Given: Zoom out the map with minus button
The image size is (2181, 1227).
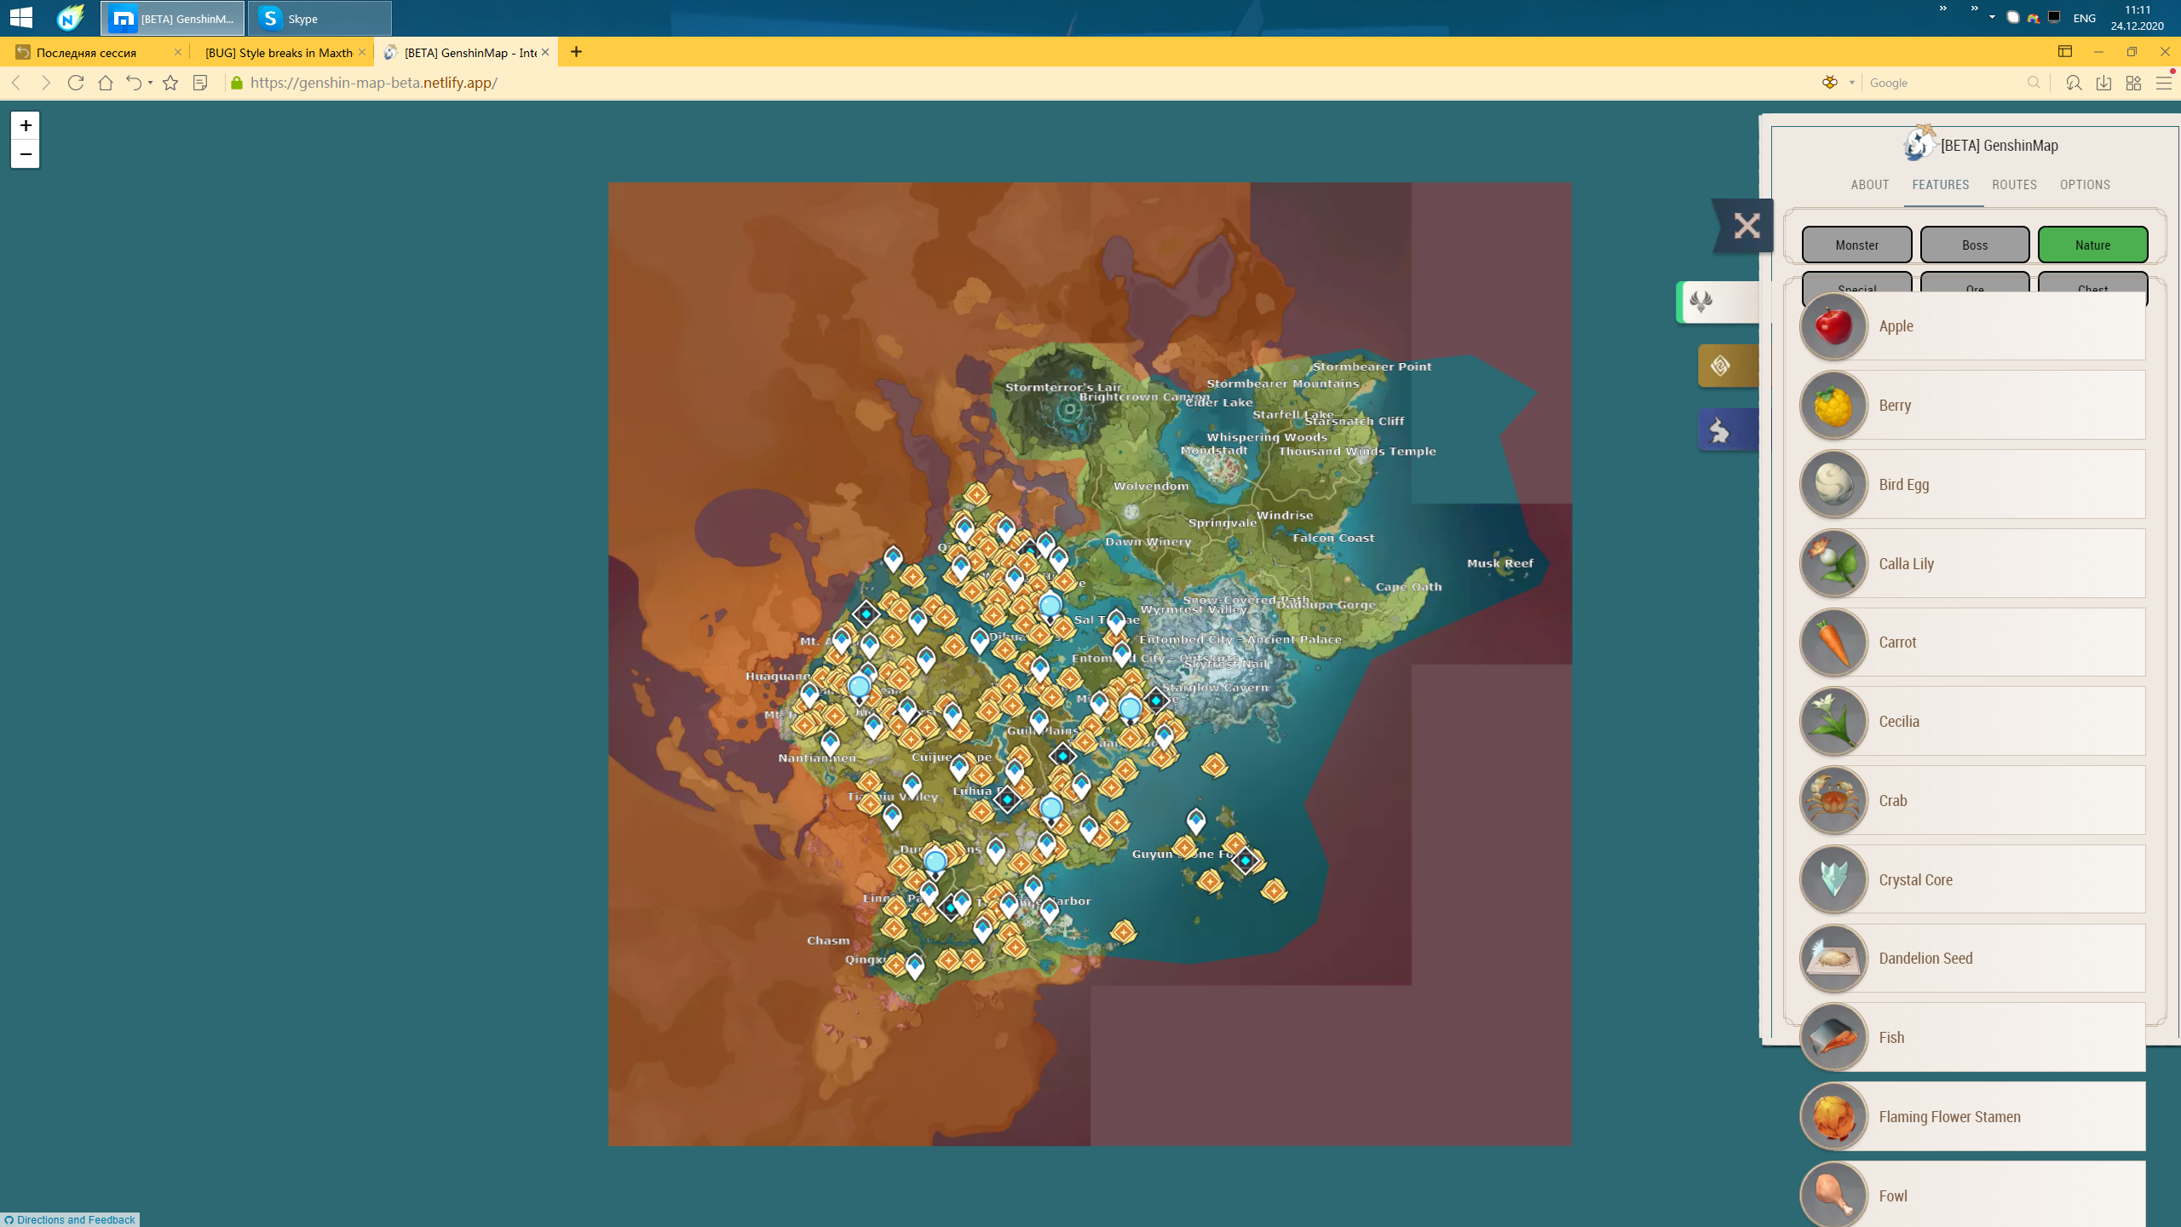Looking at the screenshot, I should tap(26, 154).
